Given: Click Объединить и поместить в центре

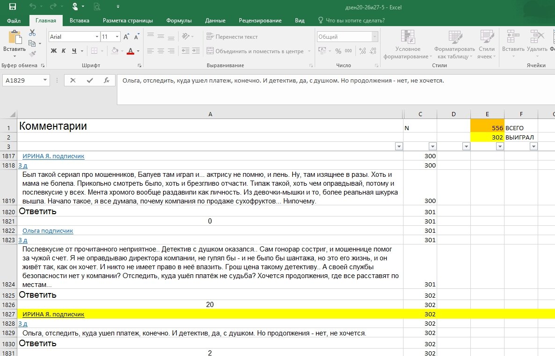Looking at the screenshot, I should point(255,51).
